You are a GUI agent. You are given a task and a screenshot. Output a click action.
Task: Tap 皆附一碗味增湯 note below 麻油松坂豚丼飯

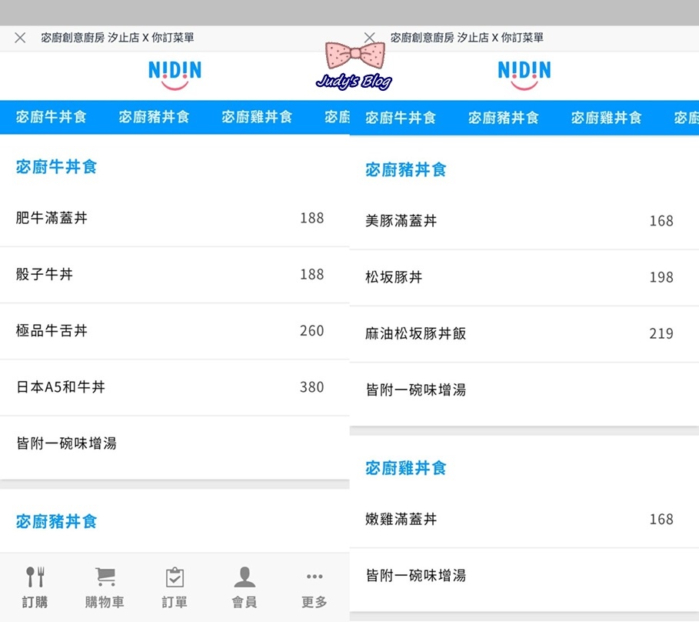[x=416, y=390]
